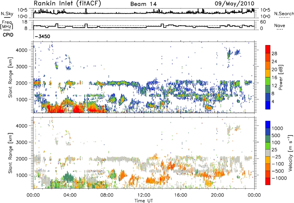Click the "-1000" label on the velocity colorbar
294x203 pixels.
[x=279, y=178]
